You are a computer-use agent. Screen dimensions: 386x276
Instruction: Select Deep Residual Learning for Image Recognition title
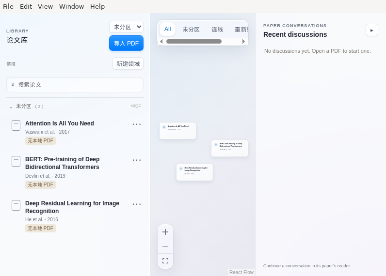(x=72, y=207)
